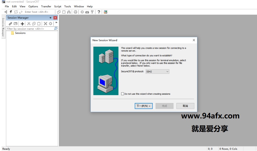Open the File menu
Viewport: 257px width, 151px height.
7,7
